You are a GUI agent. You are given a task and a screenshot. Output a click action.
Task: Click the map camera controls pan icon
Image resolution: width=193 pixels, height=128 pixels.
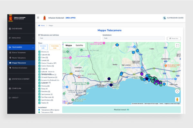177,91
